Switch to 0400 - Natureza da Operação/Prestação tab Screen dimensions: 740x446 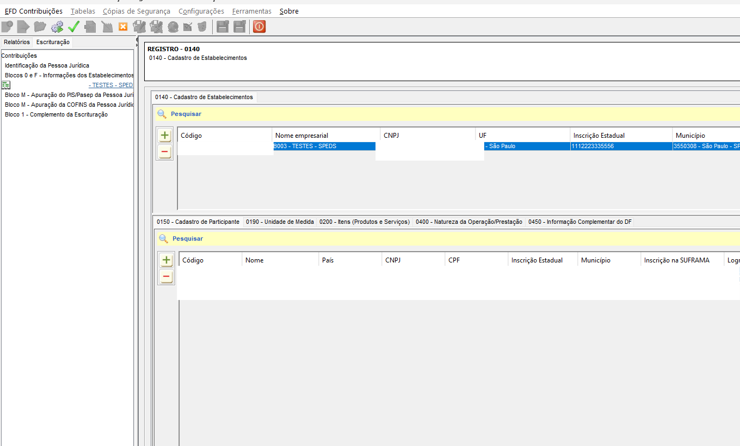click(x=469, y=222)
